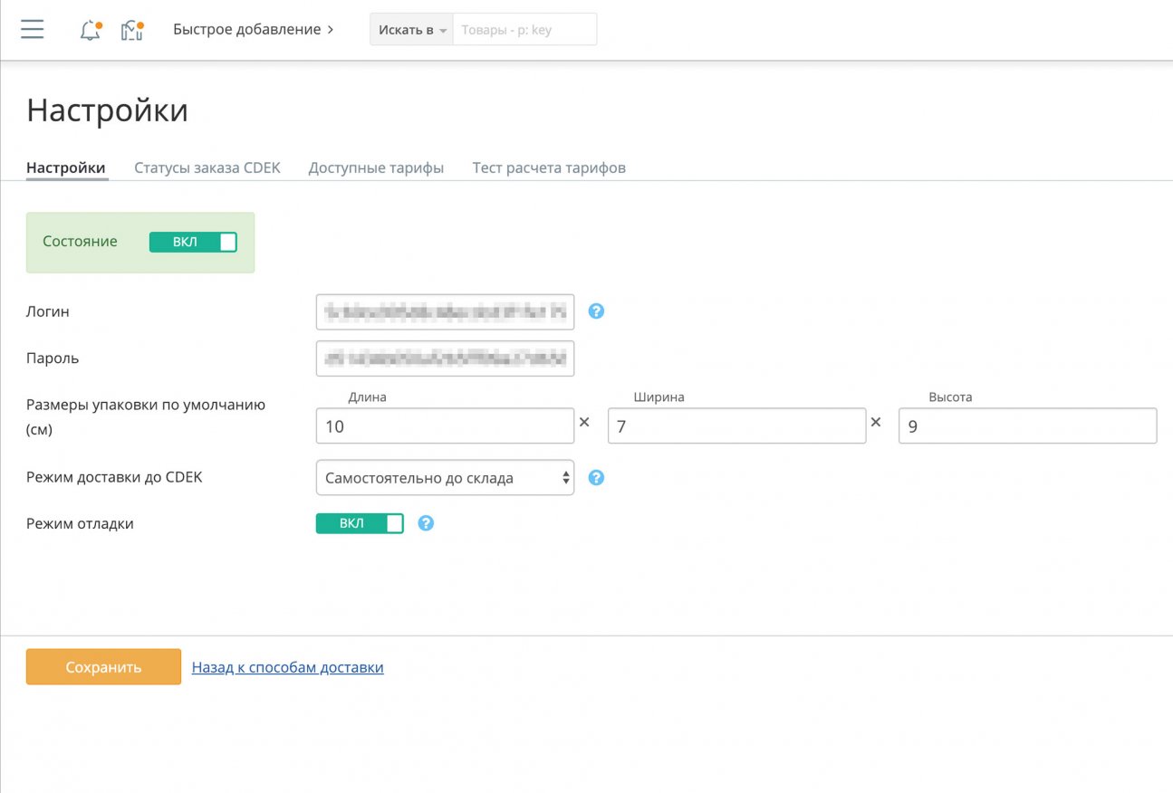Switch to the Настройки tab
This screenshot has height=793, width=1173.
(66, 168)
